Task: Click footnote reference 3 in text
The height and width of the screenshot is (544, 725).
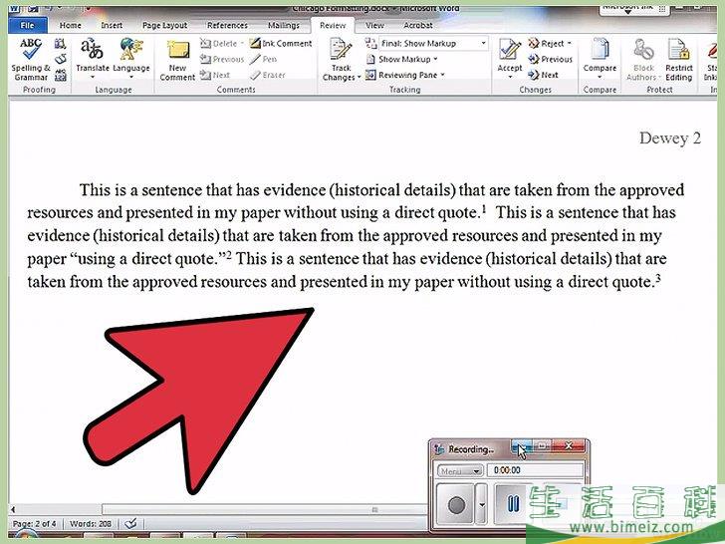Action: pyautogui.click(x=658, y=278)
